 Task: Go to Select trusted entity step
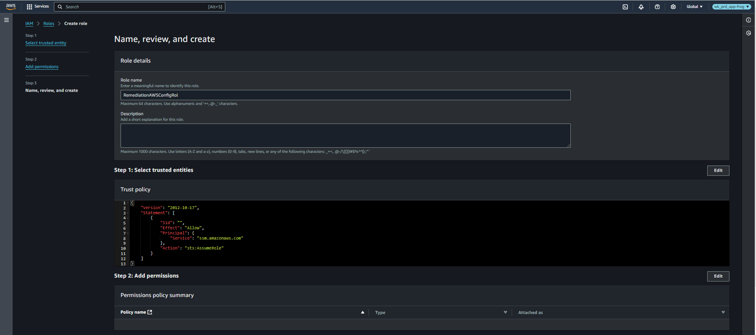46,43
